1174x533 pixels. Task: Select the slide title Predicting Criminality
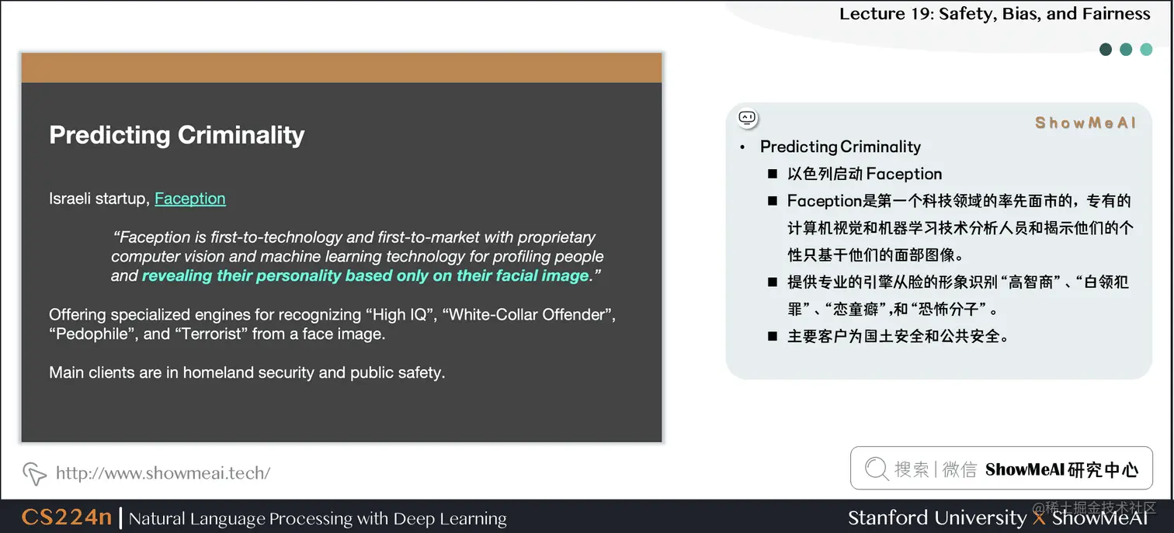pyautogui.click(x=177, y=135)
